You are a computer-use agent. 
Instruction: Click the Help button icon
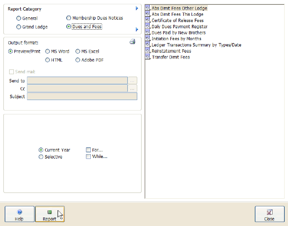tap(20, 212)
